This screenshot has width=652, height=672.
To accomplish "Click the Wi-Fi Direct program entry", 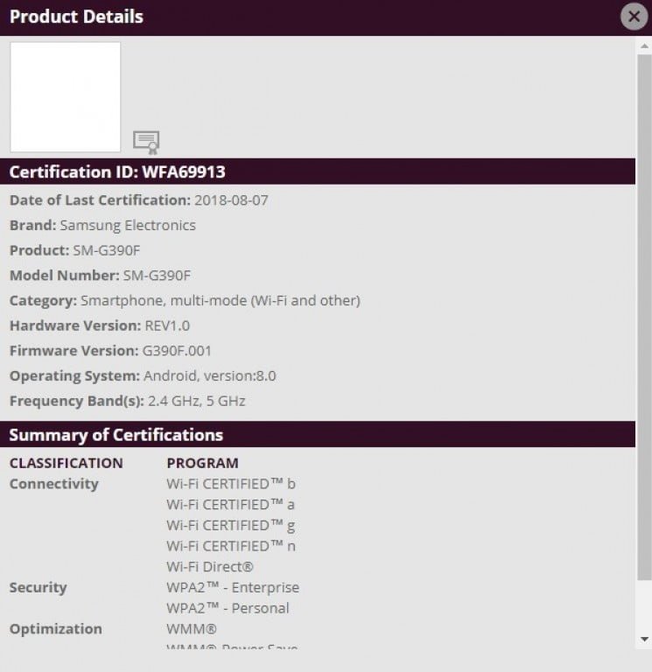I will (210, 567).
